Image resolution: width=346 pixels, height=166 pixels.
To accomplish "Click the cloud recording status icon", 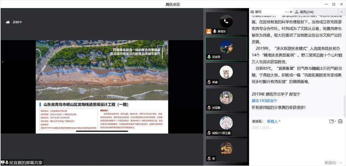I will tap(8, 22).
